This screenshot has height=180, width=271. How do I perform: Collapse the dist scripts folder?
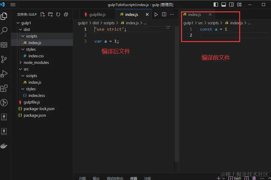[23, 36]
